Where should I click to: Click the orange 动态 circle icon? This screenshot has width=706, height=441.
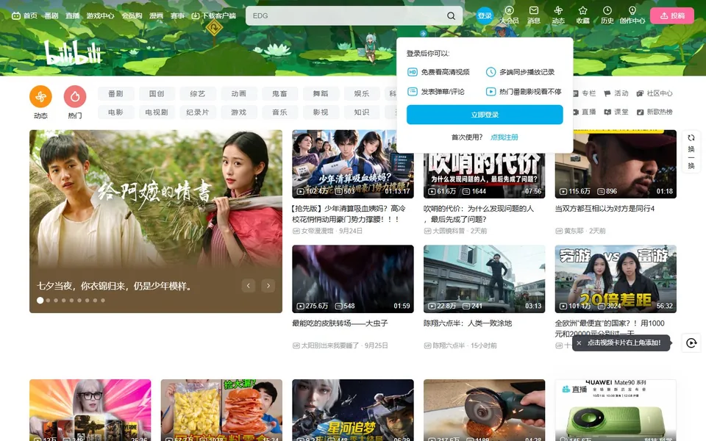point(40,97)
